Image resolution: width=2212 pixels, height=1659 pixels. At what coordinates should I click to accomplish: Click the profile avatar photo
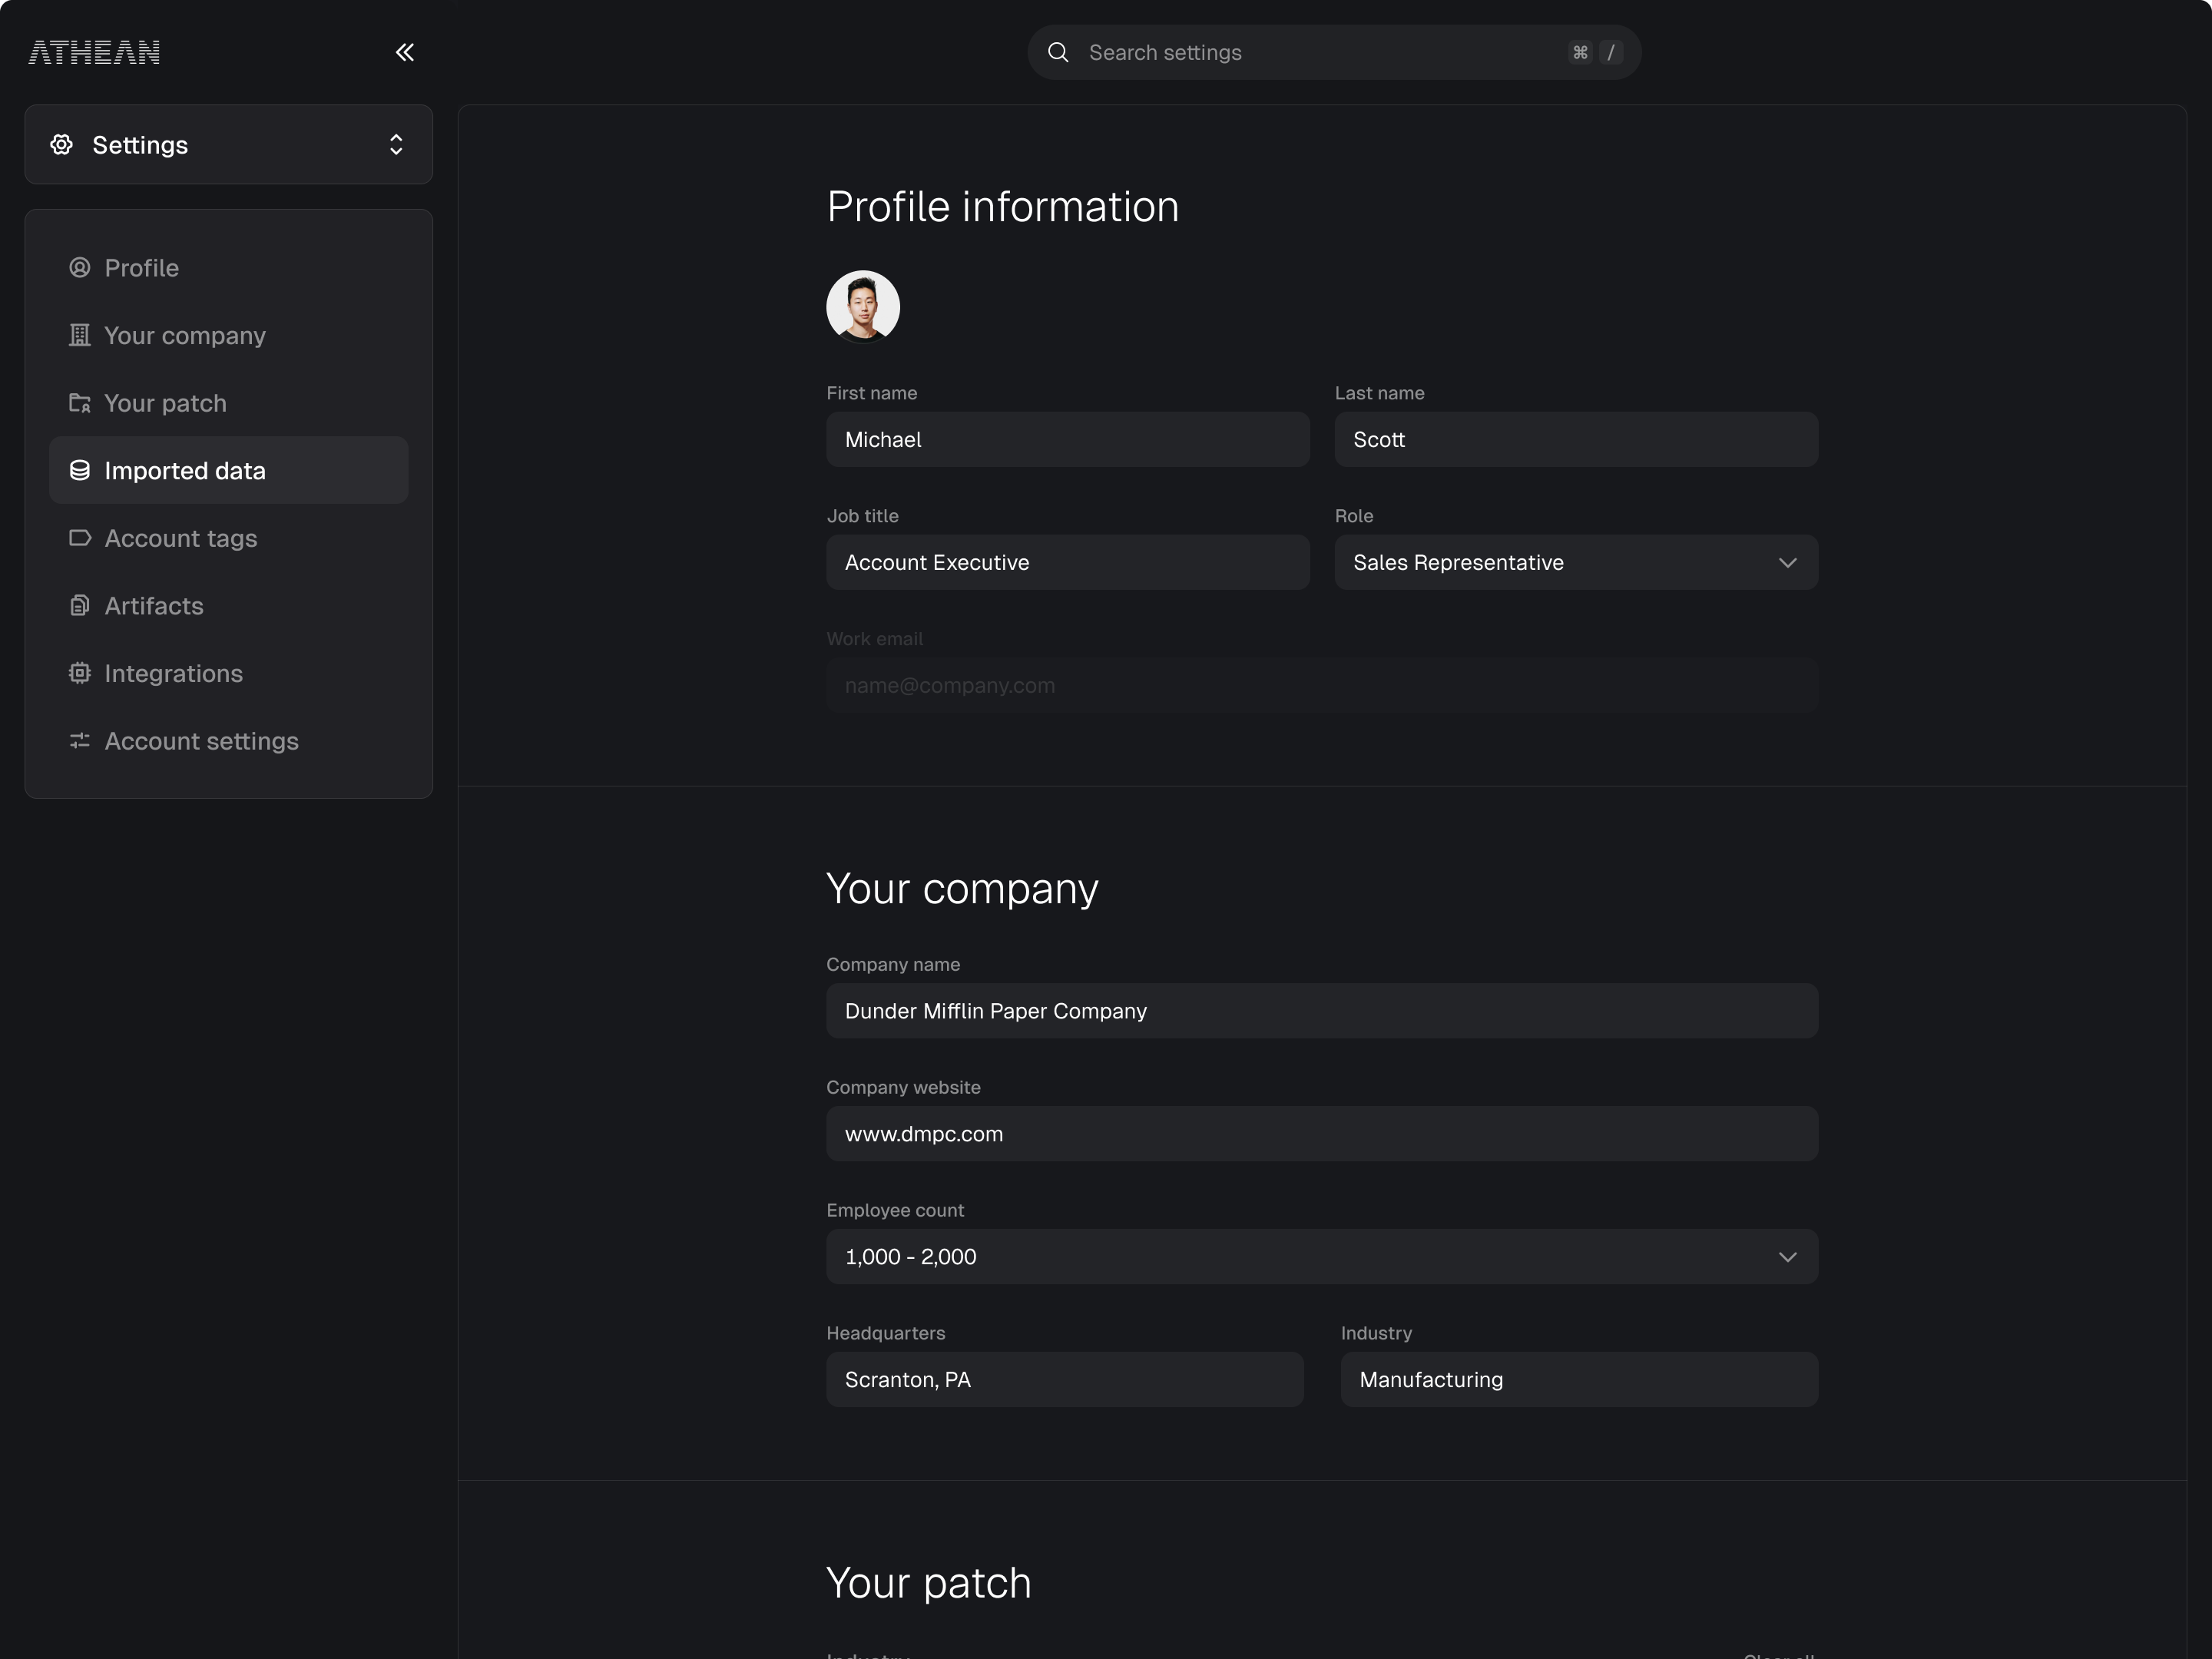(x=862, y=307)
